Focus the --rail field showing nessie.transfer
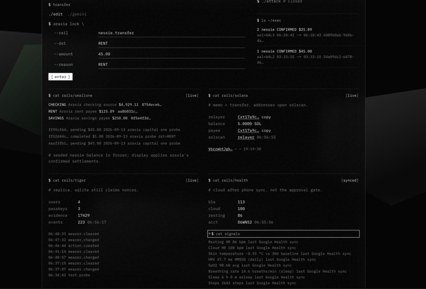The image size is (426, 289). 171,33
